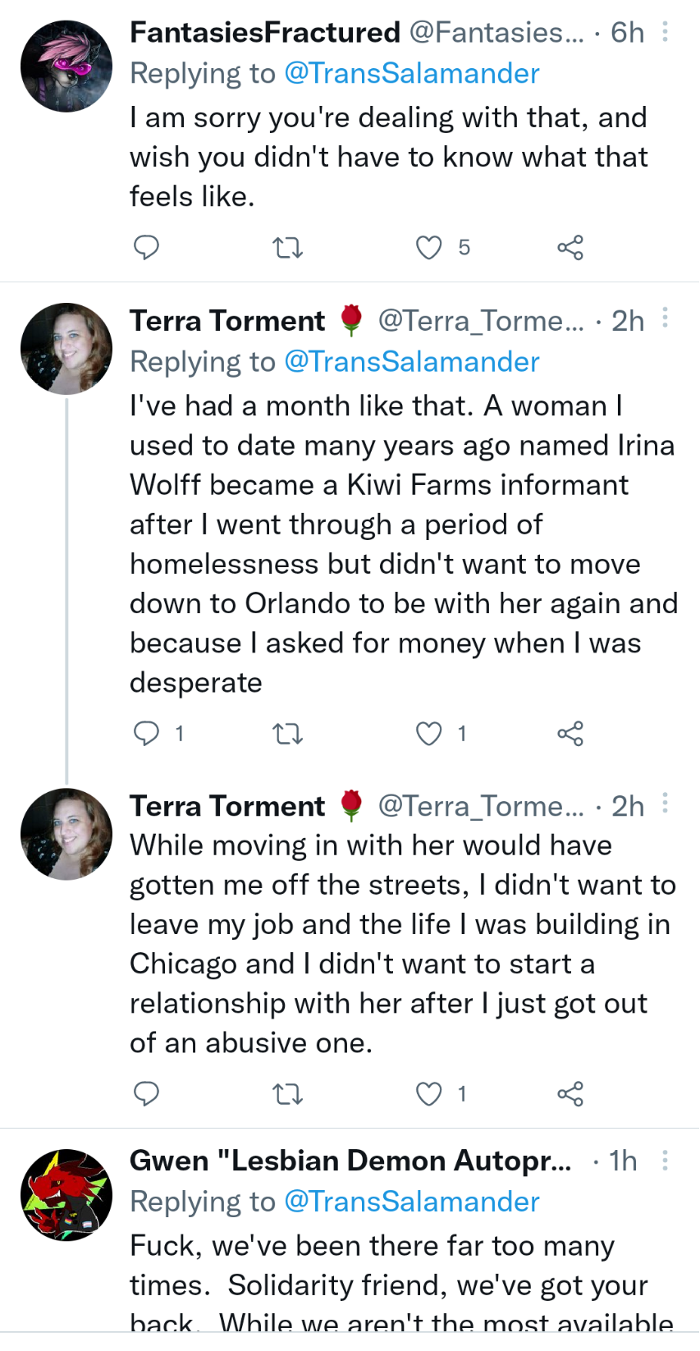Like Terra Torment's tweet about homelessness

coord(428,733)
